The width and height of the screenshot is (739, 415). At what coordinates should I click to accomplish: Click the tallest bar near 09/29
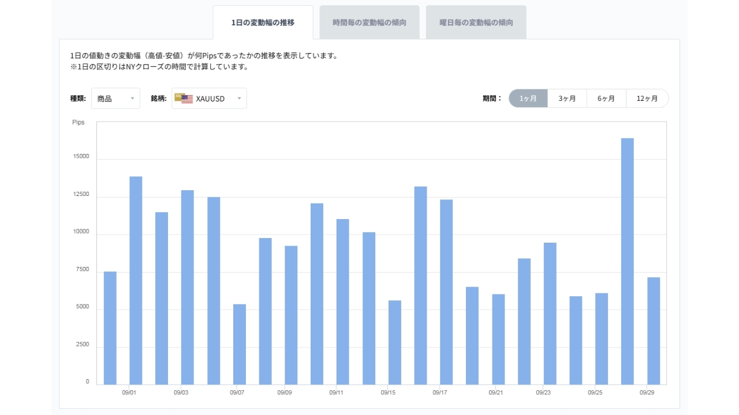pyautogui.click(x=628, y=261)
